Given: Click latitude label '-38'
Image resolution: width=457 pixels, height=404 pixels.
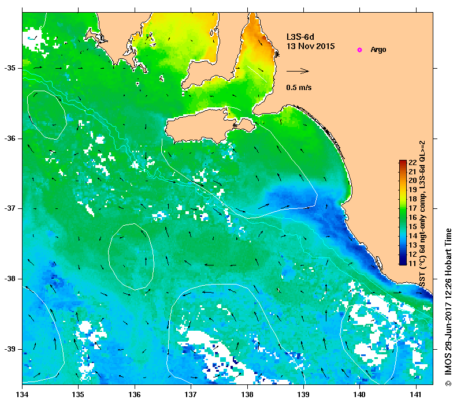Looking at the screenshot, I should (10, 279).
